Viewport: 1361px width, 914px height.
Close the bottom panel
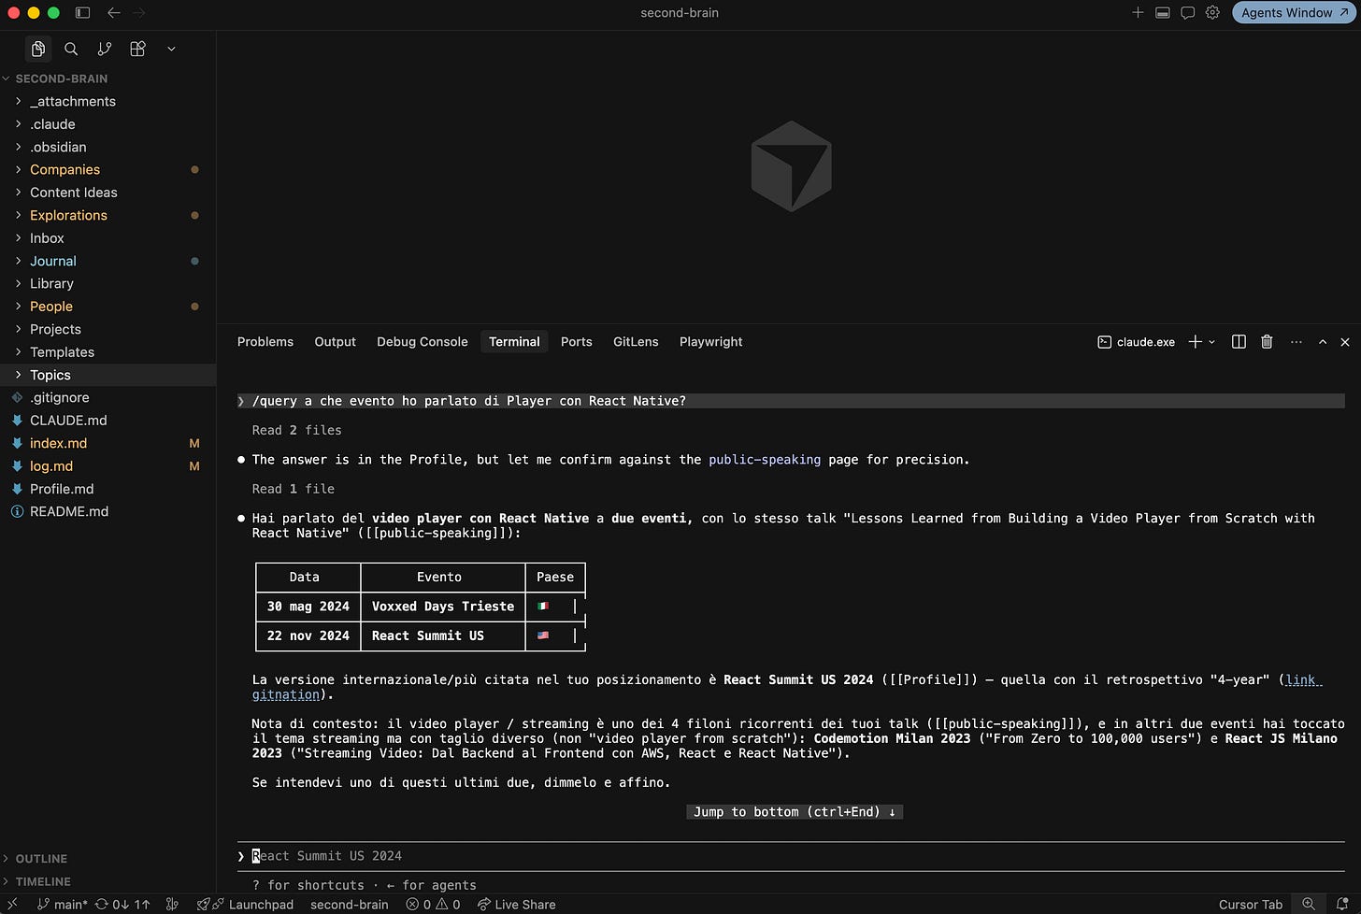point(1345,342)
